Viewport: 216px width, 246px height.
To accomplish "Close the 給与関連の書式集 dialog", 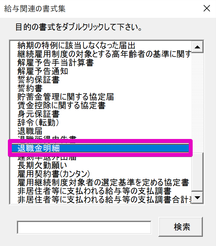I will coord(206,8).
